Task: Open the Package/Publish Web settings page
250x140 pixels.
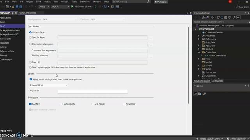Action: pos(9,30)
